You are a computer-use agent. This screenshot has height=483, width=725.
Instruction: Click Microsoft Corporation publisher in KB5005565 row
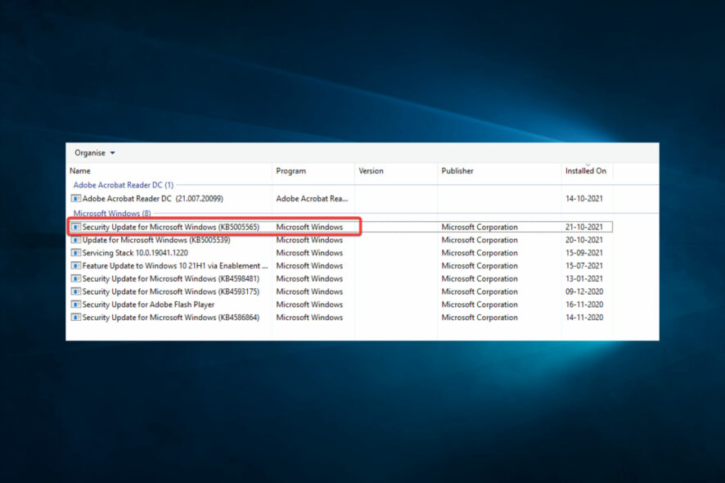point(480,227)
